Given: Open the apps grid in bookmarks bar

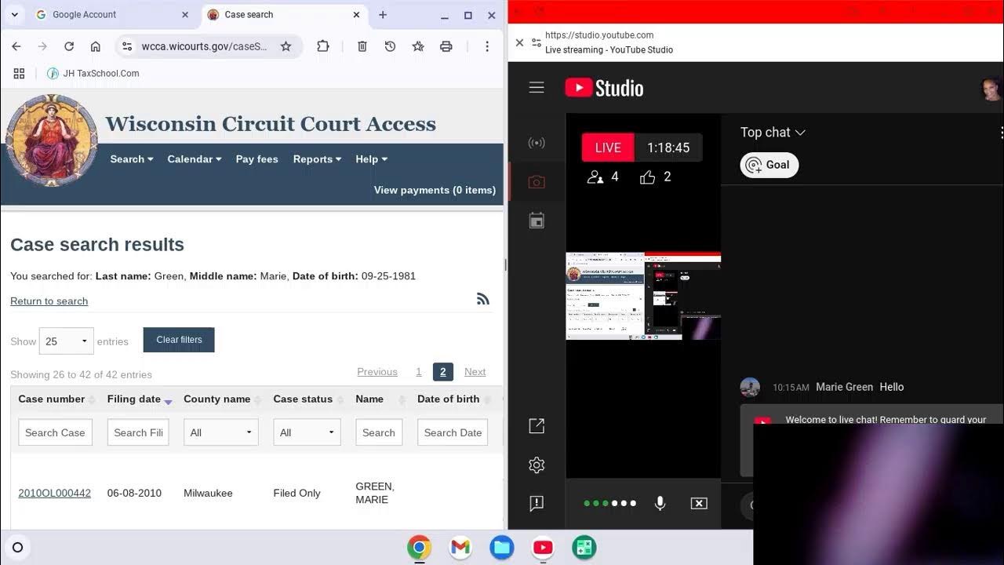Looking at the screenshot, I should [x=20, y=73].
